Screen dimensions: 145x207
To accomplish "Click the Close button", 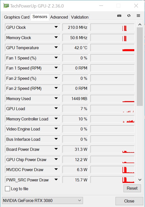I will [x=129, y=201].
